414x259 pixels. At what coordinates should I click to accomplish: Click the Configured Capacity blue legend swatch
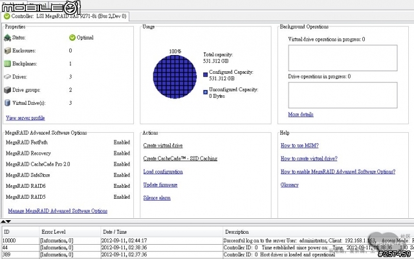tap(206, 75)
